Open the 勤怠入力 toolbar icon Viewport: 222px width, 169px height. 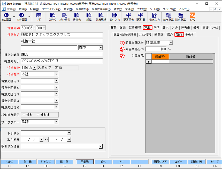click(154, 15)
